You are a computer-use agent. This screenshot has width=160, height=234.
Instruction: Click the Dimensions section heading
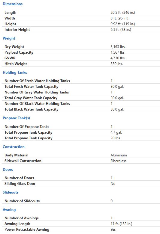pos(13,4)
